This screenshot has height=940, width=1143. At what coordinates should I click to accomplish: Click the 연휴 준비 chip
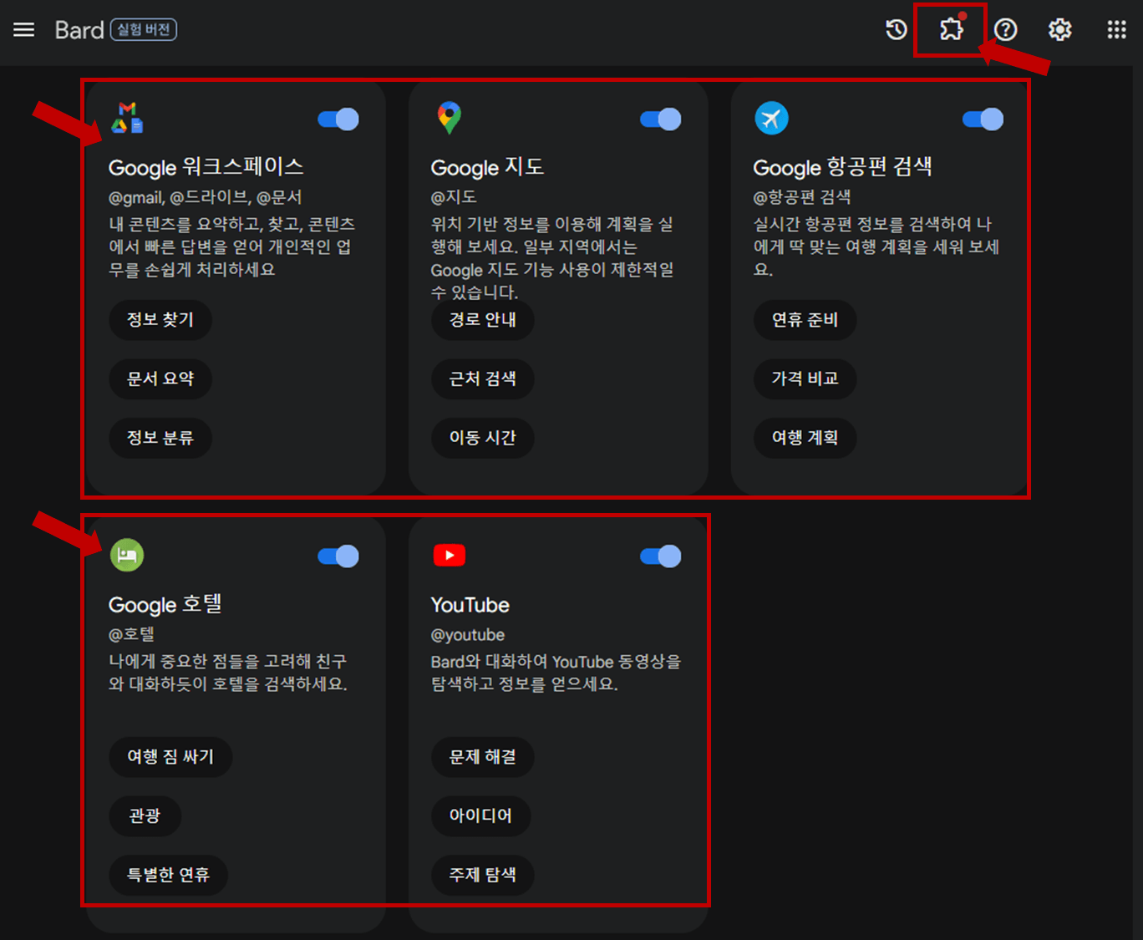805,320
